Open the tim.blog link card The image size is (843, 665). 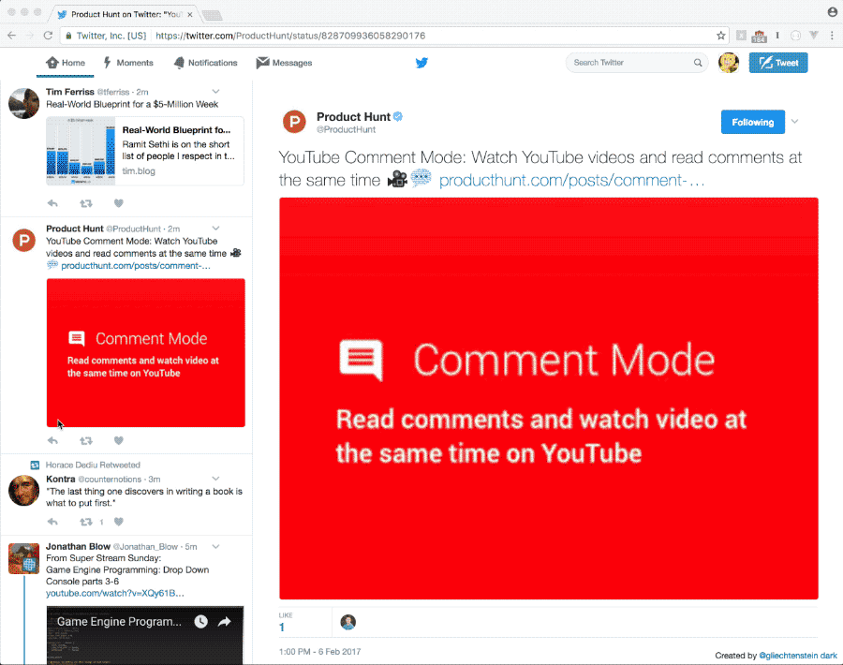coord(145,151)
